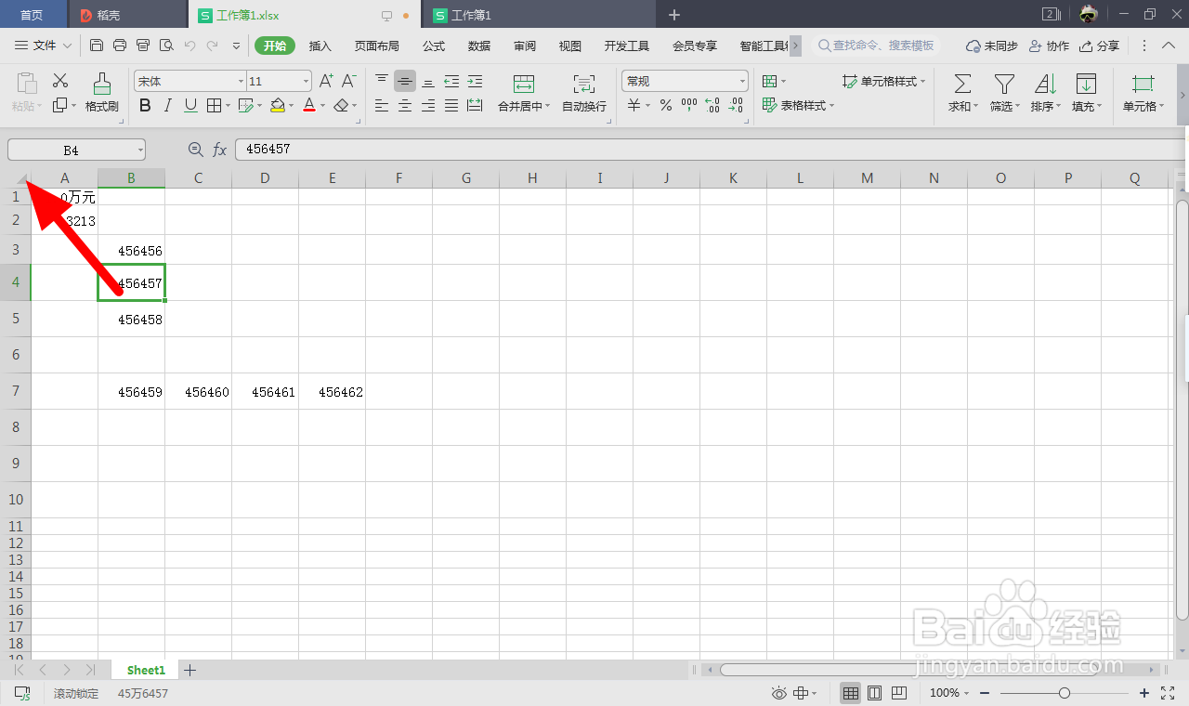Switch to the 插入 ribbon tab
The height and width of the screenshot is (706, 1189).
tap(320, 46)
